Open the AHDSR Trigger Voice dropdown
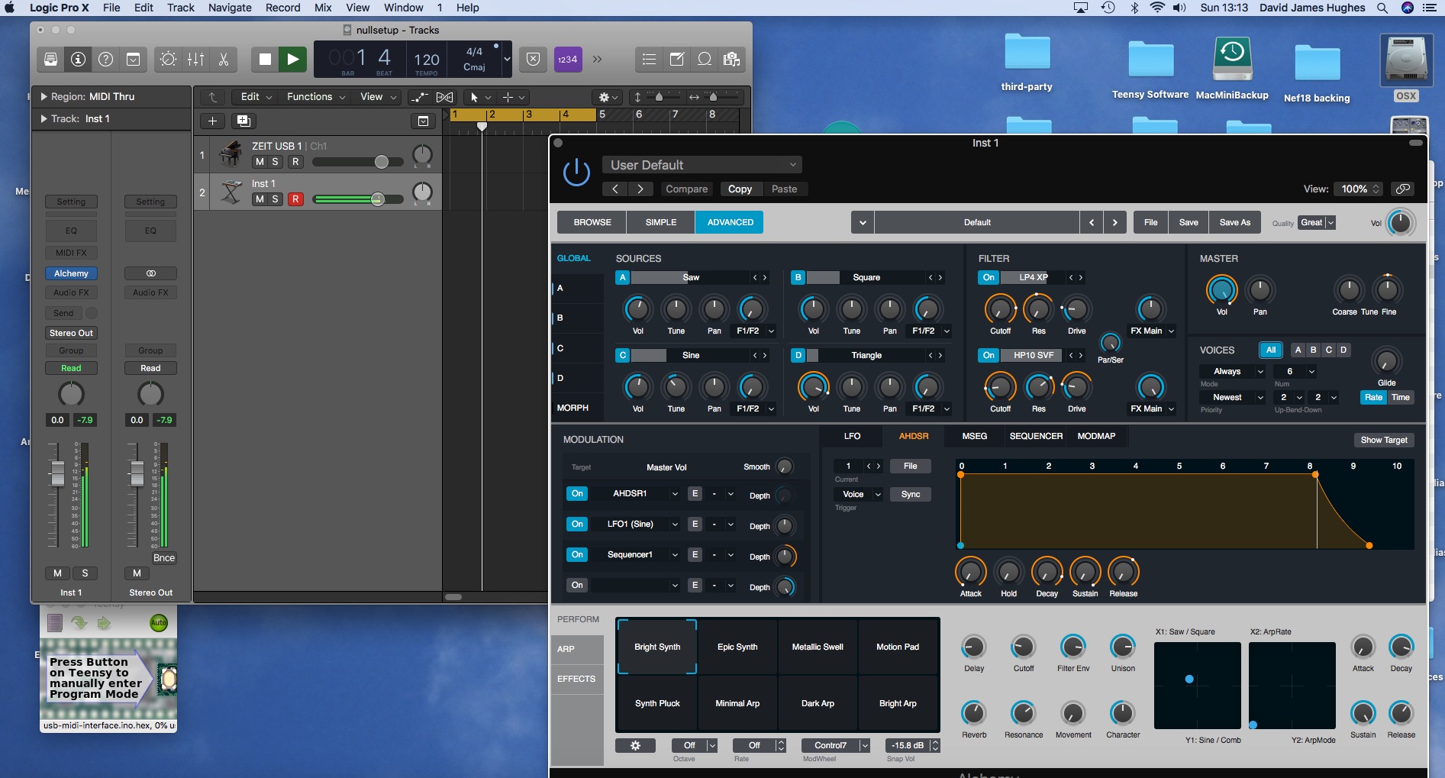The height and width of the screenshot is (778, 1445). click(x=859, y=494)
